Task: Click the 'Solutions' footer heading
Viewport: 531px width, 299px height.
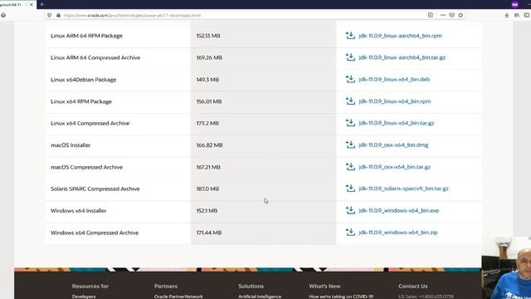Action: pos(251,286)
